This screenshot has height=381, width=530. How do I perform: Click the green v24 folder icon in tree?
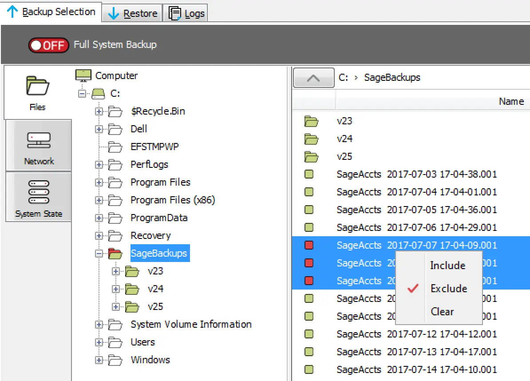(x=132, y=289)
